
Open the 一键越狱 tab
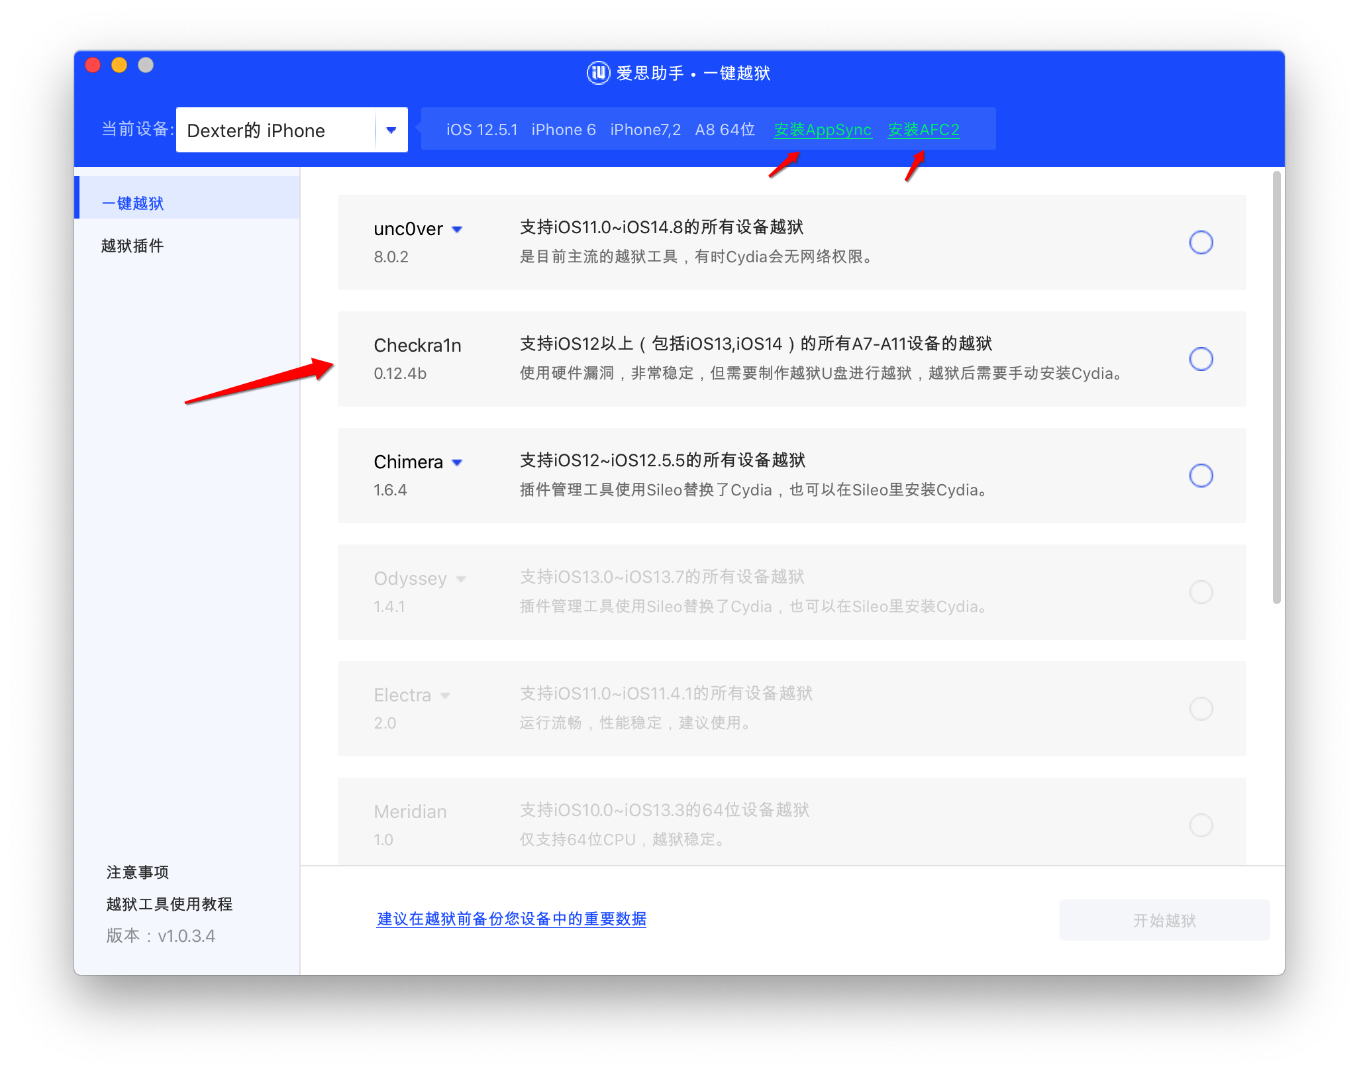[x=133, y=203]
